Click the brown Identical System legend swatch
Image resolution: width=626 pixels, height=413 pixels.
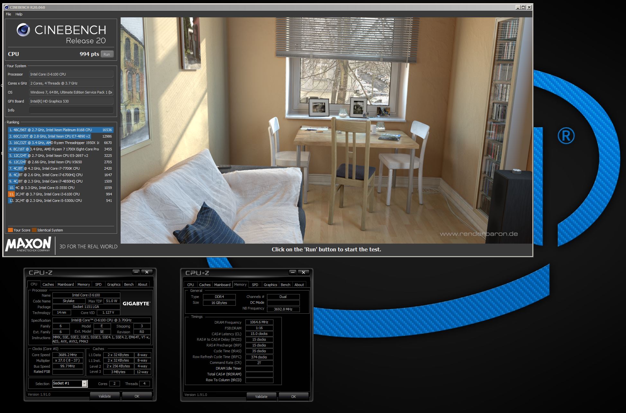pos(34,230)
